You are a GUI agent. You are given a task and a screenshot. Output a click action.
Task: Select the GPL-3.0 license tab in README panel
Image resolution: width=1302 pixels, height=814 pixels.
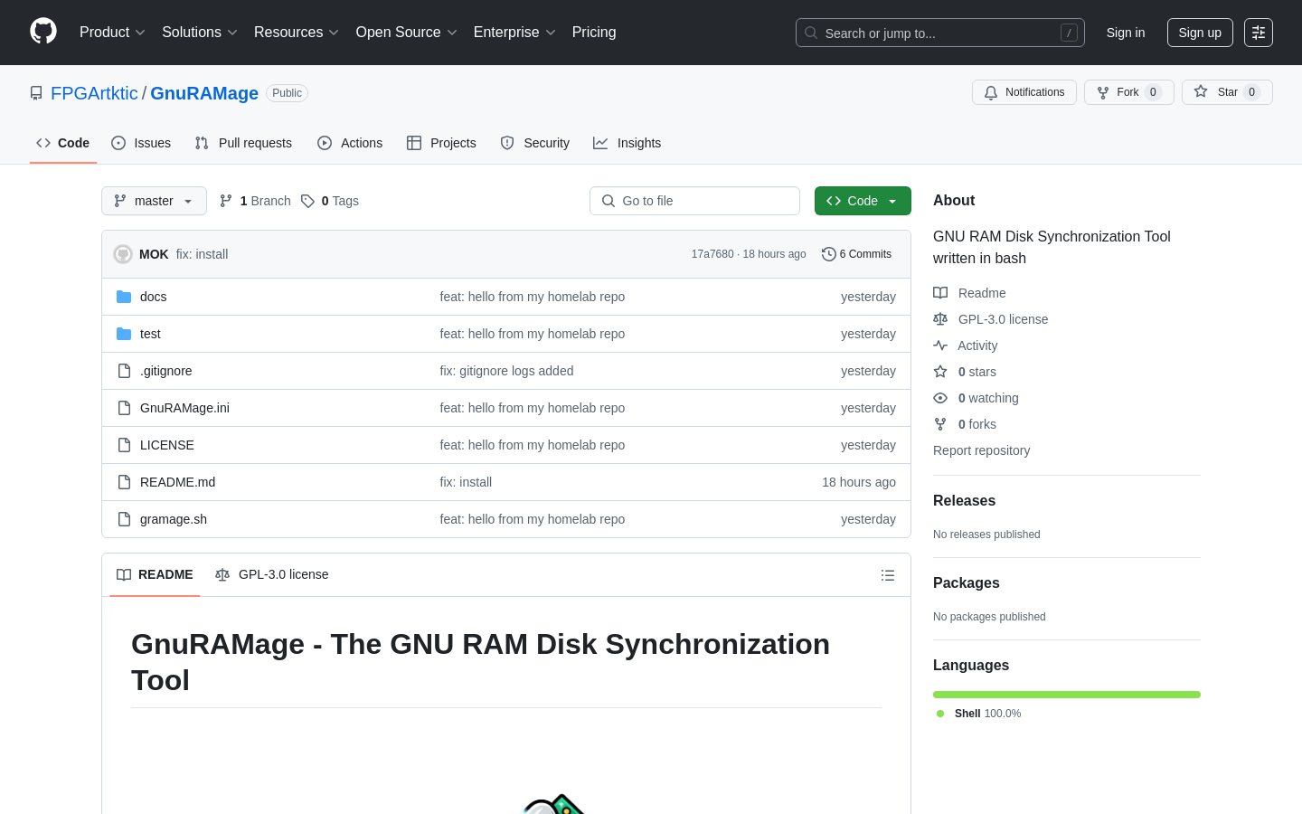click(272, 575)
